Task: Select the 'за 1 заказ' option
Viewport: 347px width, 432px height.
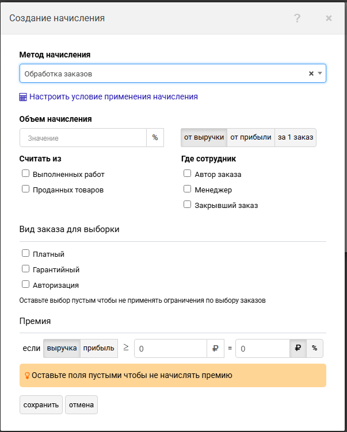Action: [x=295, y=137]
